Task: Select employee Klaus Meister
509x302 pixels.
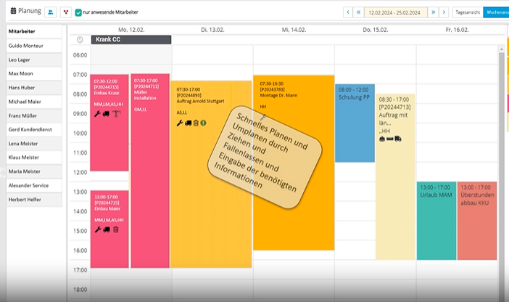Action: 34,158
